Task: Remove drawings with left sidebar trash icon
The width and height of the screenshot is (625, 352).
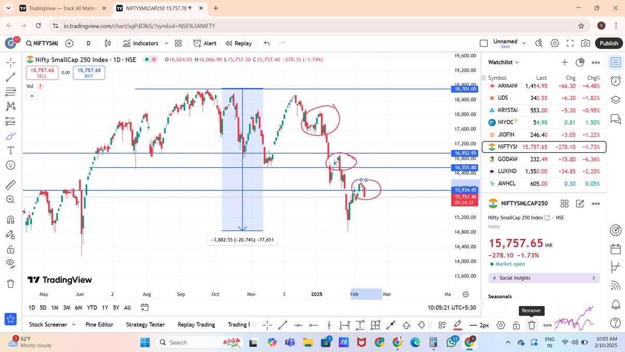Action: coord(10,284)
